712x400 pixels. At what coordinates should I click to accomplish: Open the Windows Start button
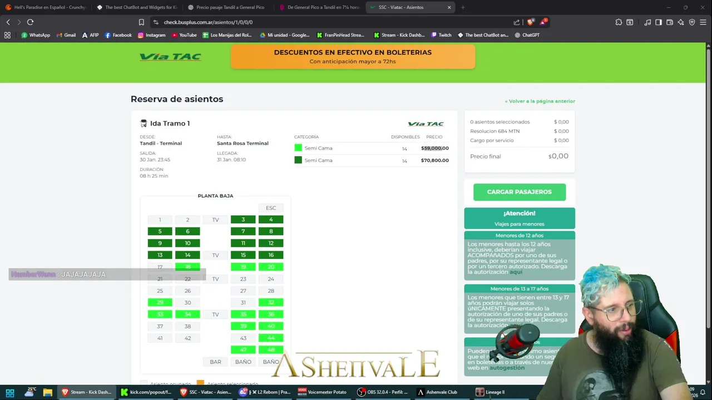tap(9, 392)
